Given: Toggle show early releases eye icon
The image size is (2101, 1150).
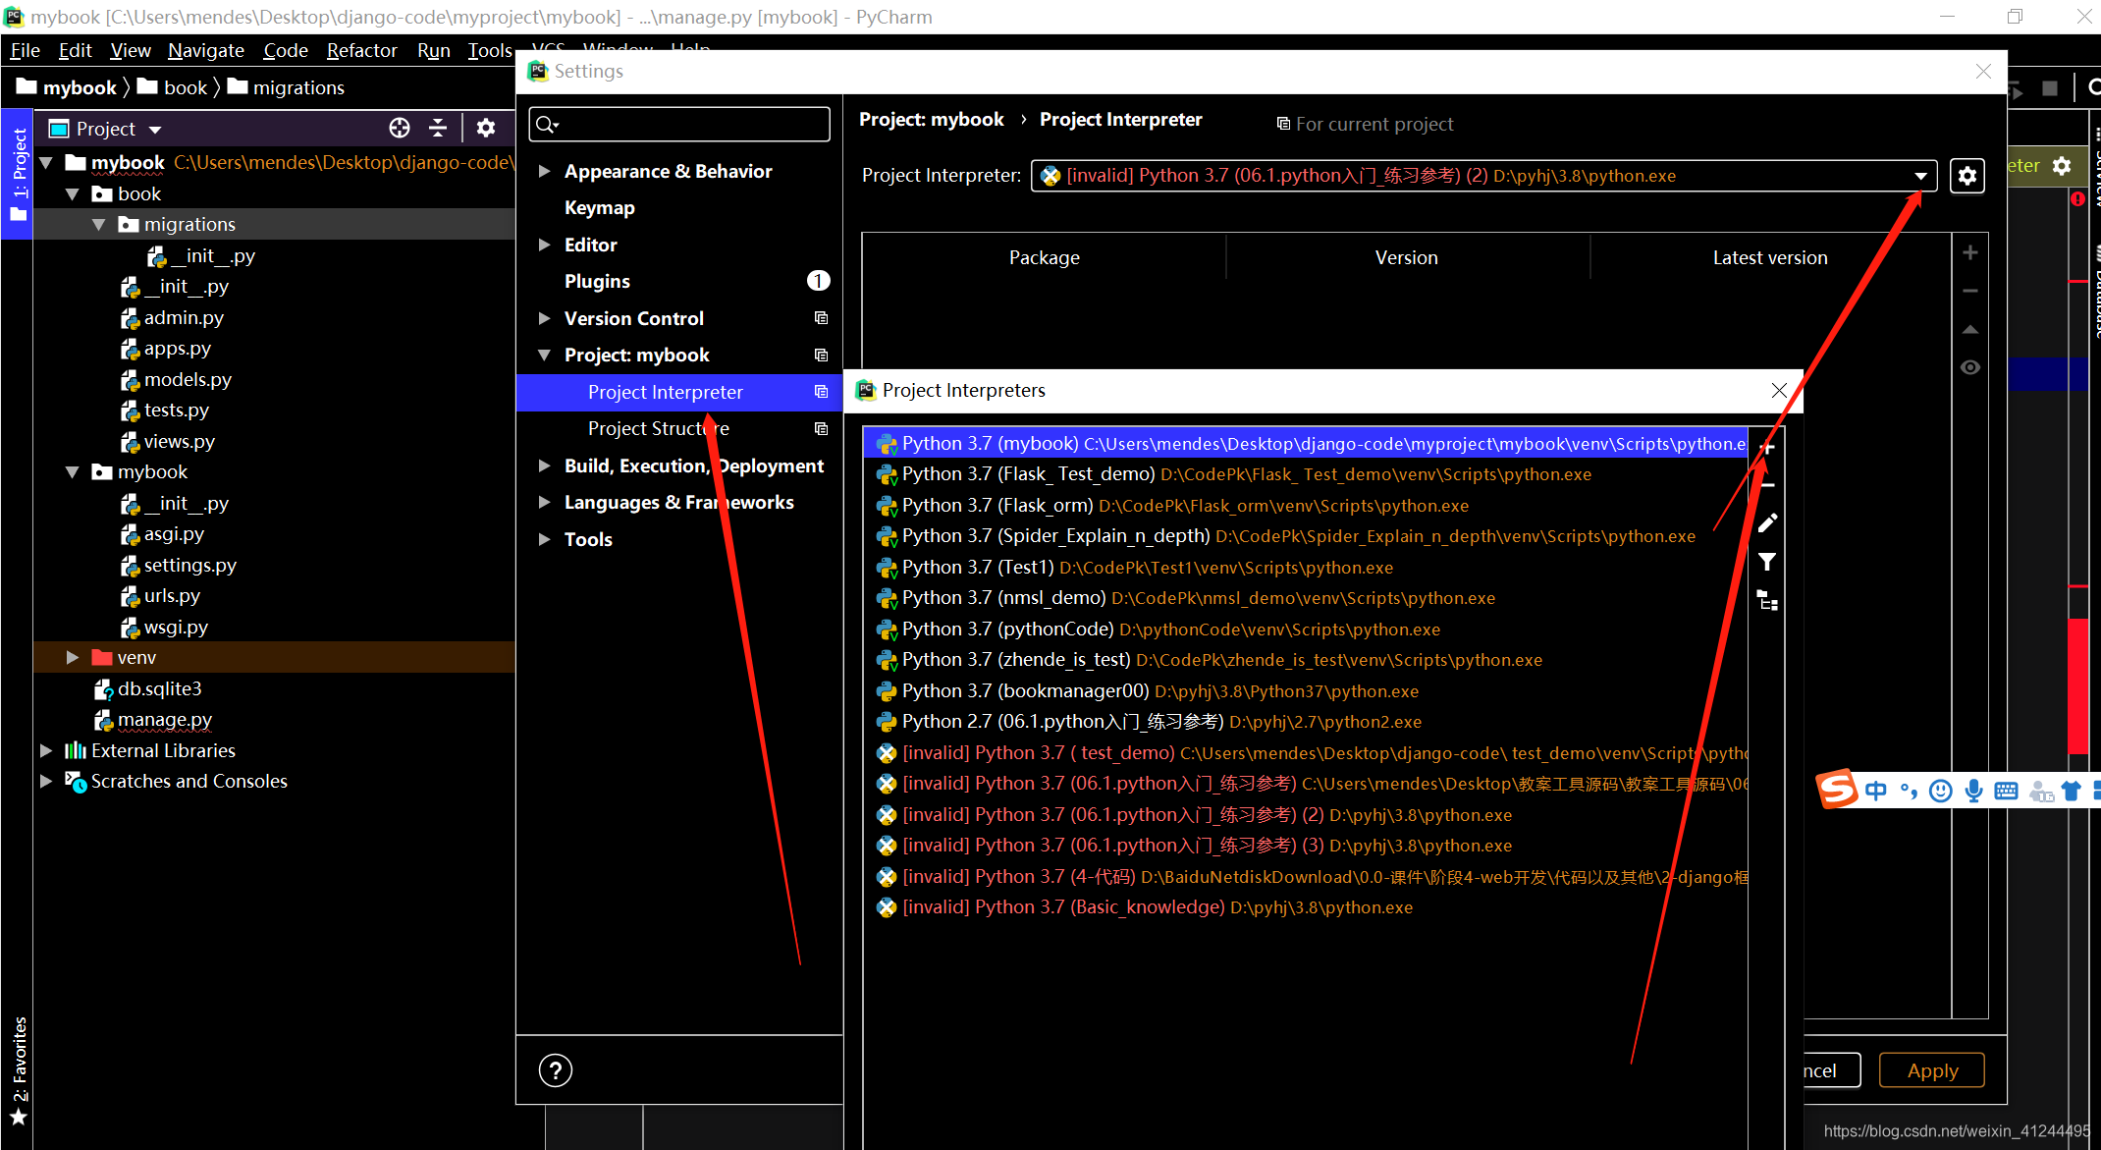Looking at the screenshot, I should [1969, 367].
